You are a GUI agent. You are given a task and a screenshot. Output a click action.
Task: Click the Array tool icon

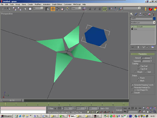[x=115, y=9]
